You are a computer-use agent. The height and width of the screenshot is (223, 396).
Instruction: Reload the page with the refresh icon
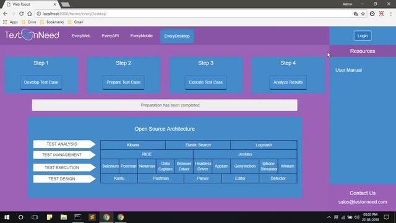[22, 14]
